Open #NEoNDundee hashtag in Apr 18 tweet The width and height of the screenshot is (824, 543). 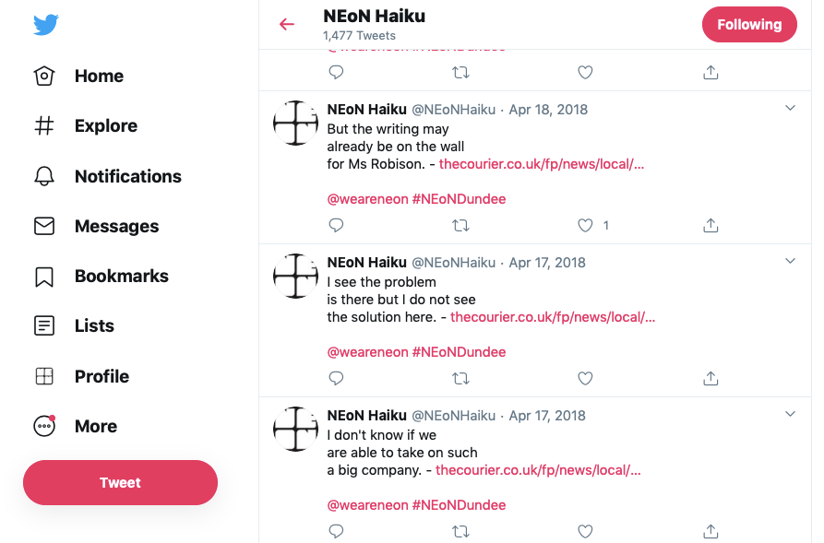point(459,199)
